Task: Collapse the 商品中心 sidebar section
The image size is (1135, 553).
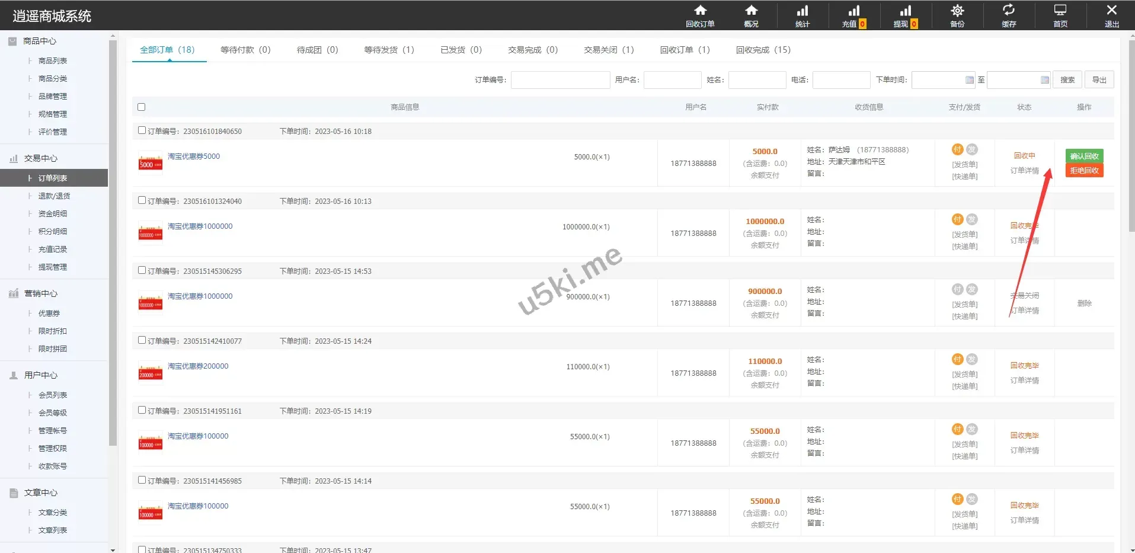Action: (x=40, y=41)
